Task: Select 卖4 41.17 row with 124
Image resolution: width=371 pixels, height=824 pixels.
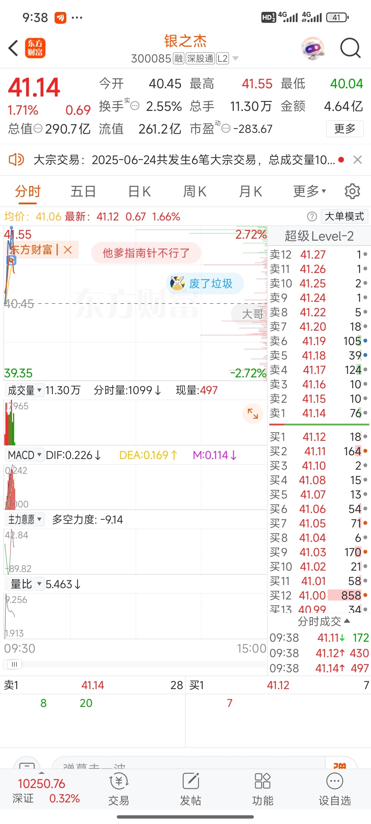Action: (319, 370)
